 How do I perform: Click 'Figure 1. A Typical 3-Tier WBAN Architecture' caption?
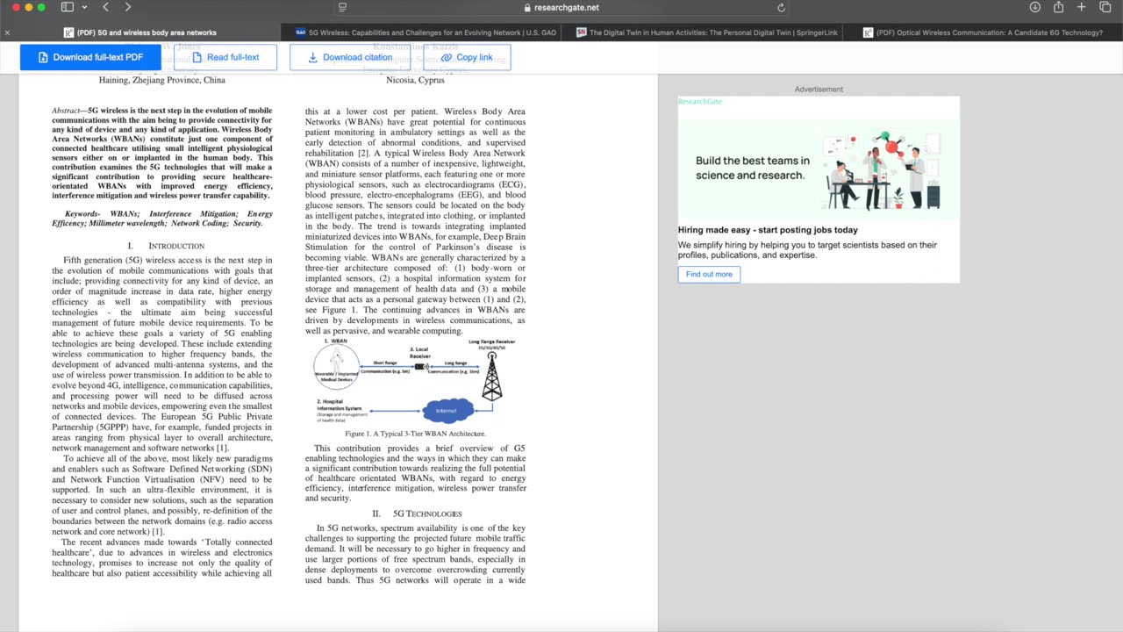415,434
